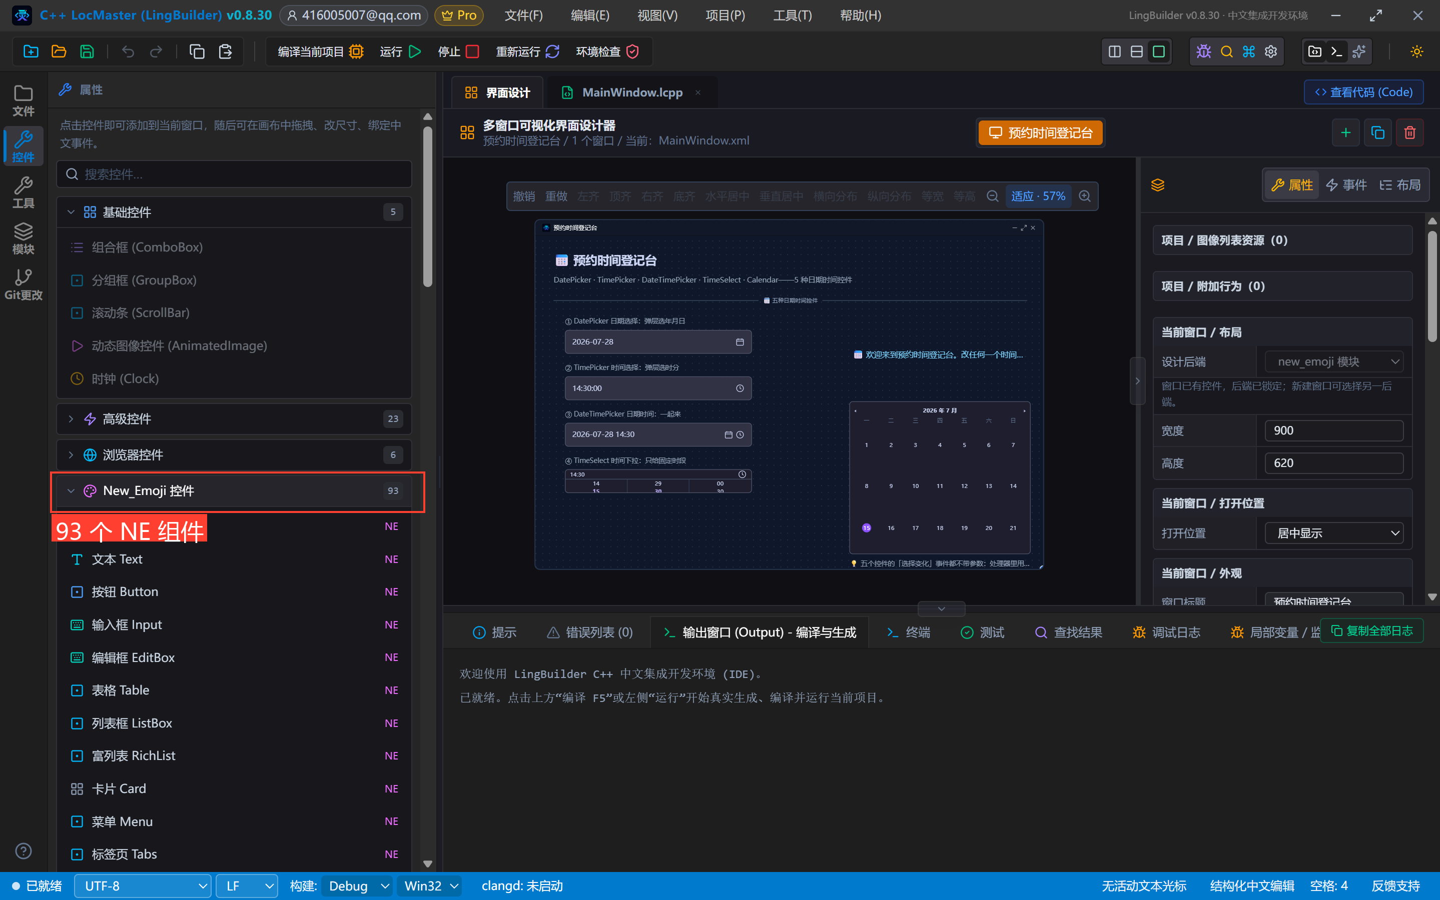Viewport: 1440px width, 900px height.
Task: Click 查看代码 (Code) button
Action: tap(1363, 91)
